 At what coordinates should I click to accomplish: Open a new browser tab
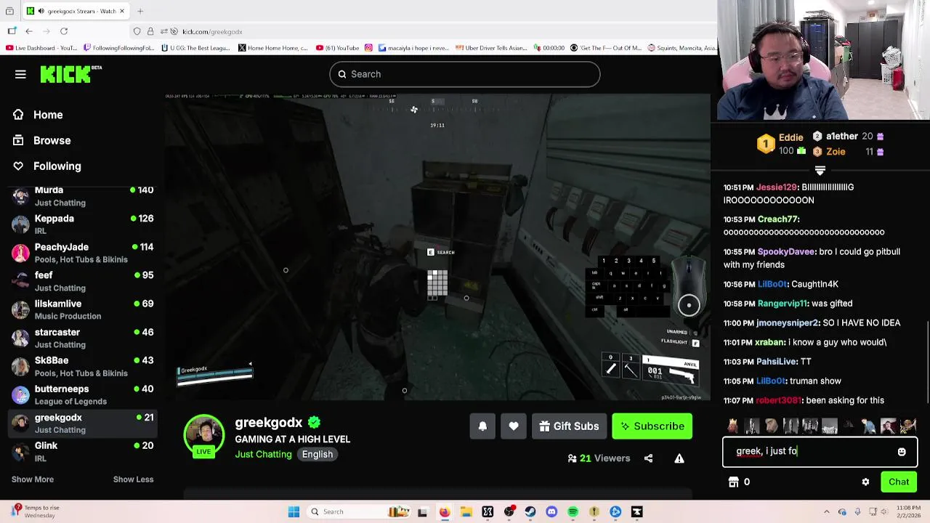pyautogui.click(x=140, y=11)
